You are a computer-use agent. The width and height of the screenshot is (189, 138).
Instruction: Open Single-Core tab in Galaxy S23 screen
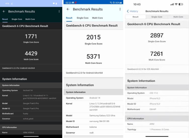83,18
